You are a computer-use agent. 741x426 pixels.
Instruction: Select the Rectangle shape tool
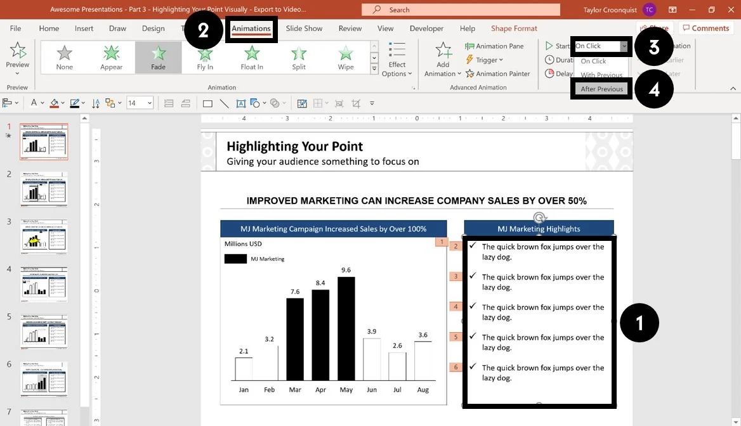click(x=207, y=103)
